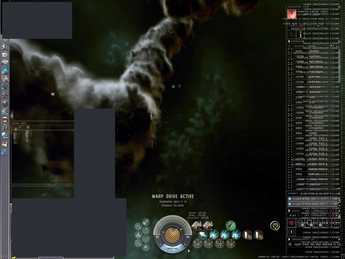
Task: Click the fist icon right of modules
Action: point(275,226)
